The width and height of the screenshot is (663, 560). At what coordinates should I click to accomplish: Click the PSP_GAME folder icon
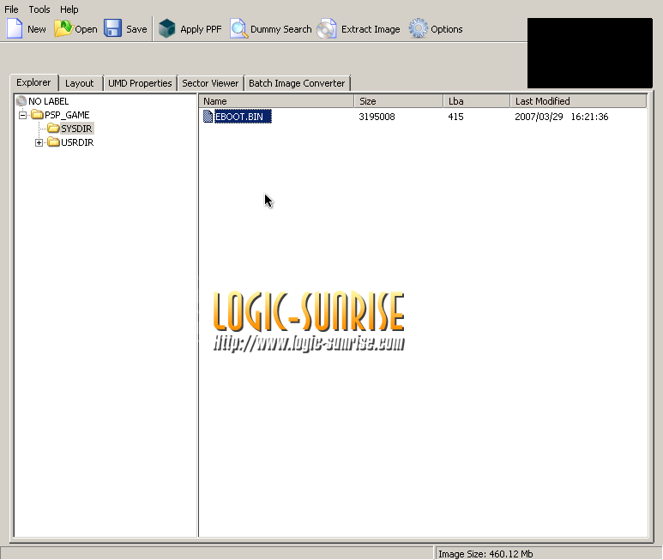point(37,115)
